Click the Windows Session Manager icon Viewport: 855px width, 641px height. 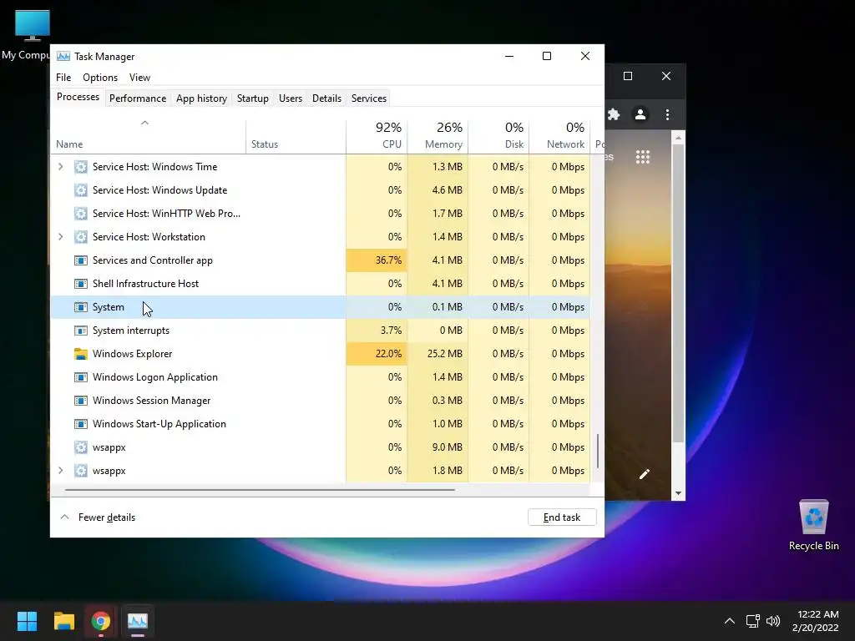point(81,401)
